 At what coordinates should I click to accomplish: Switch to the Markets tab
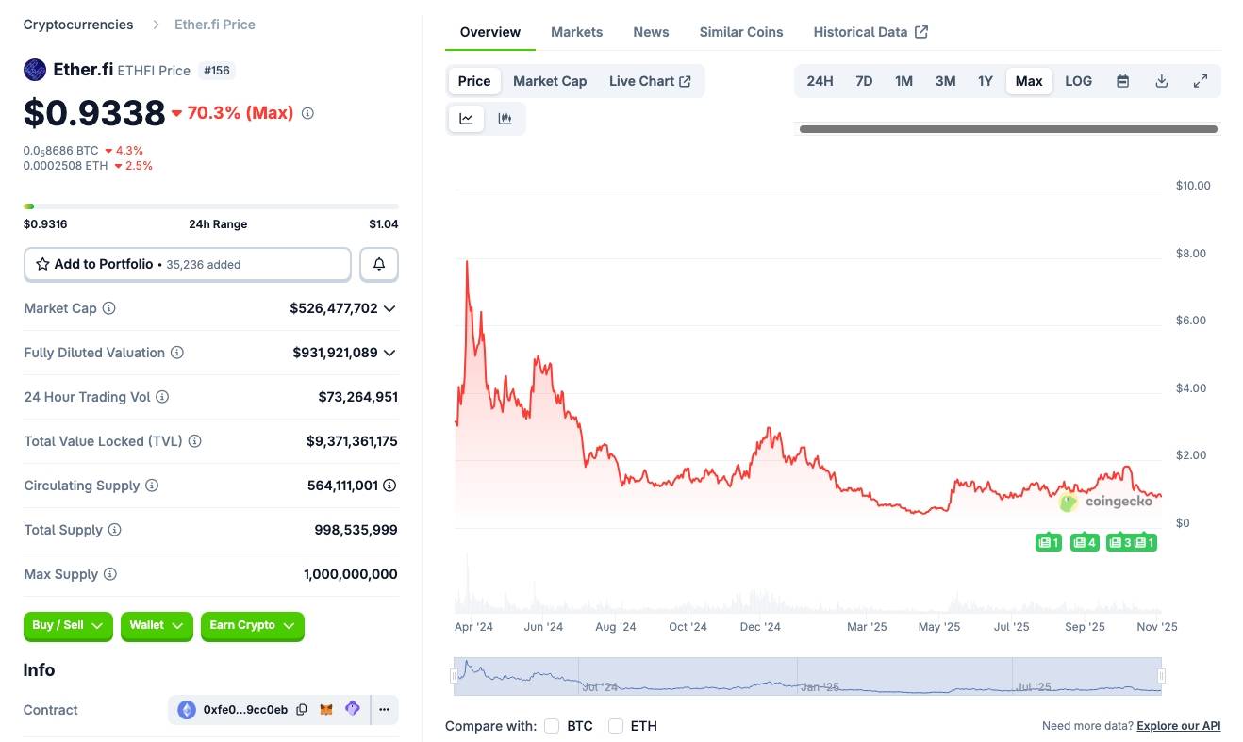[x=576, y=32]
